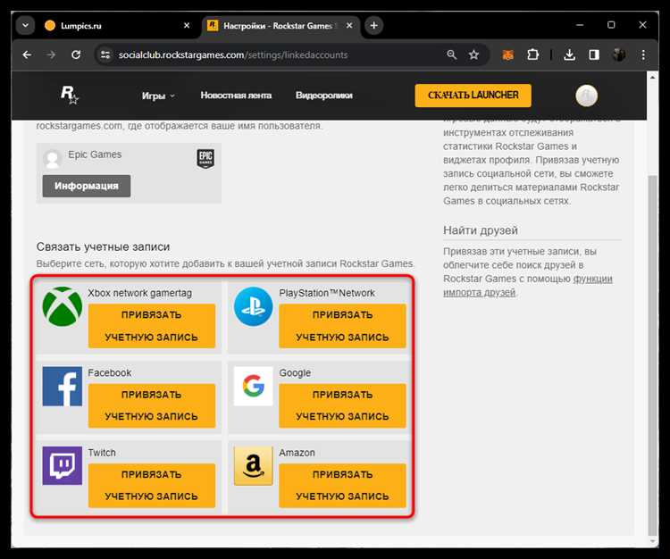Click the Информация button for Epic Games
Screen dimensions: 670x559
[x=87, y=186]
